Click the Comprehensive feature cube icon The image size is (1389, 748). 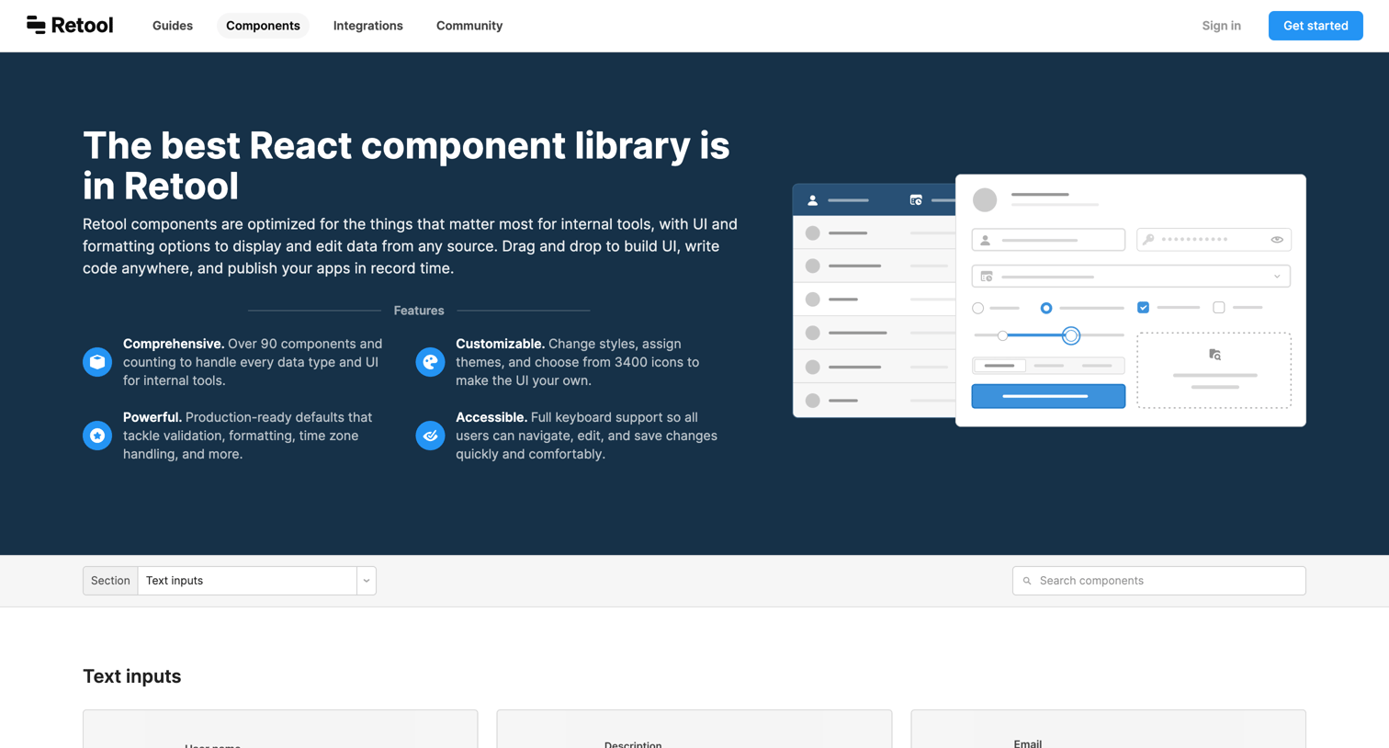click(x=97, y=362)
